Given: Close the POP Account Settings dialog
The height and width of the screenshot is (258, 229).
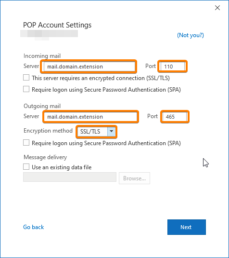Looking at the screenshot, I should 217,8.
